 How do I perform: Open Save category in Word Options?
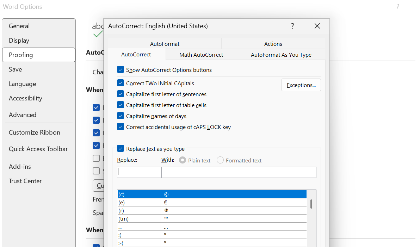(38, 69)
